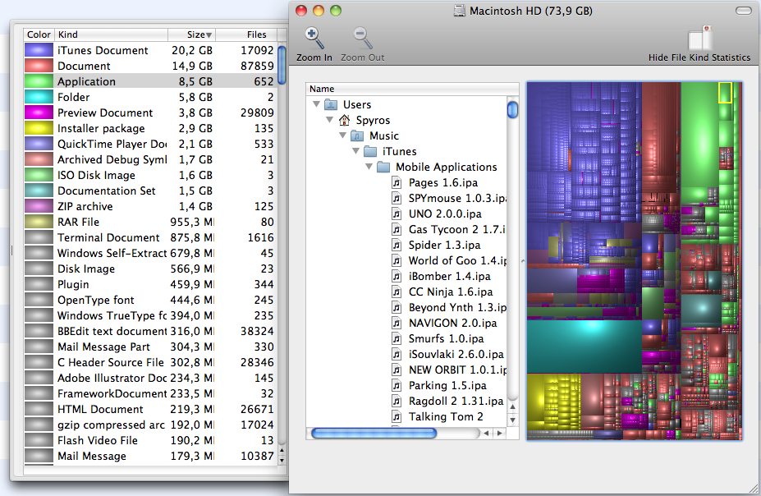Click the large cyan block in treemap

pos(584,346)
